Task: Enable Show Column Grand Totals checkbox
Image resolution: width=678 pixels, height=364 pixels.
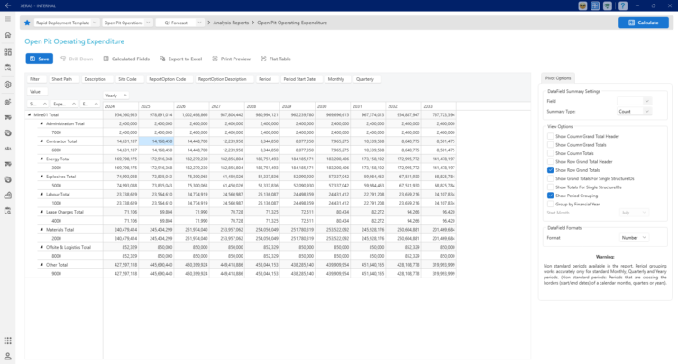Action: (x=551, y=145)
